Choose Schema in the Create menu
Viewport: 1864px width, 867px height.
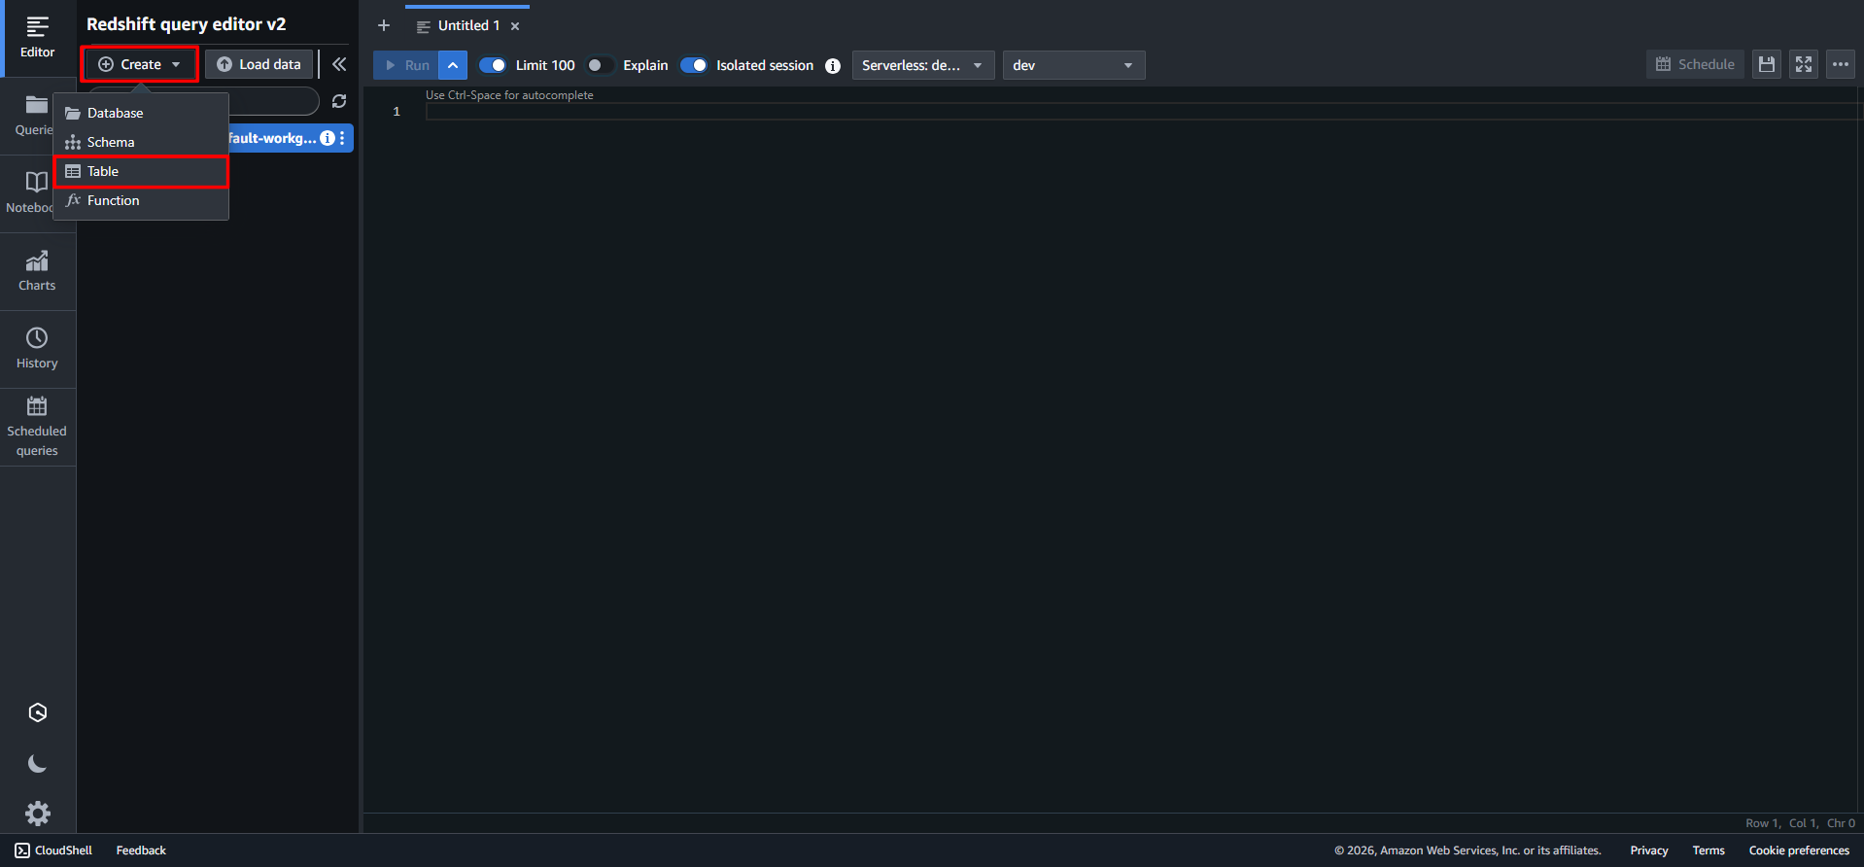coord(111,142)
